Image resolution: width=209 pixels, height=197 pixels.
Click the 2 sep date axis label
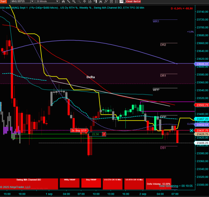coord(143,194)
